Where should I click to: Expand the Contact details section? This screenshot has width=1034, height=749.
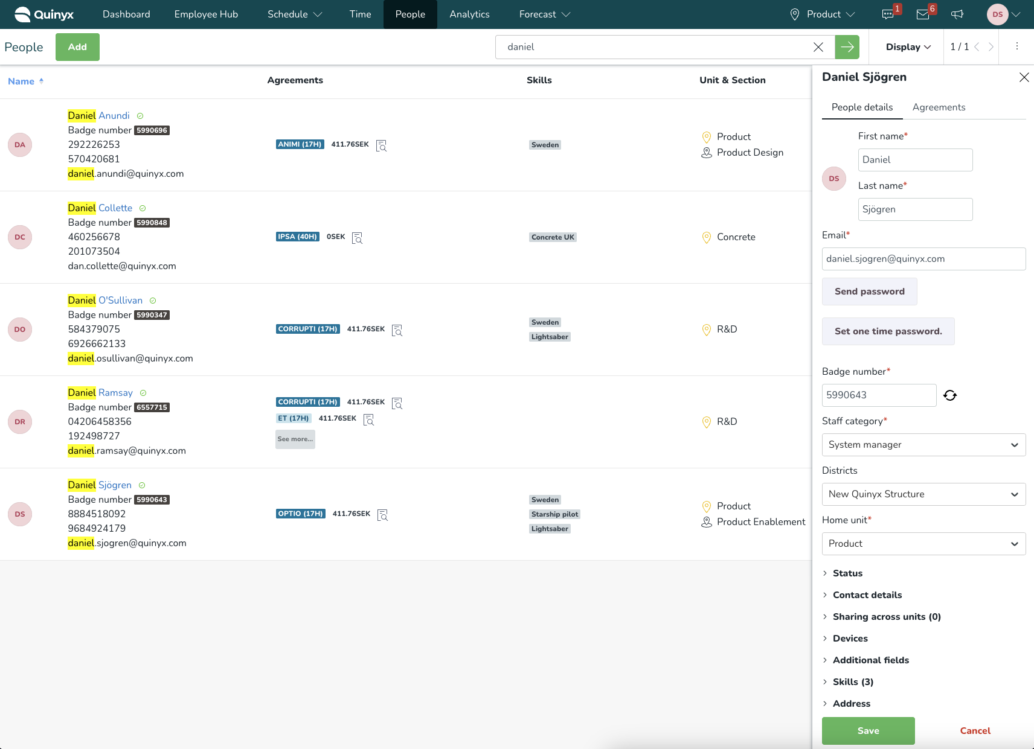pos(862,595)
